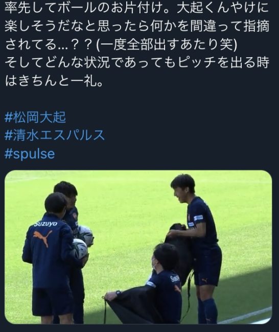Open the #清水エスパルス hashtag link
279x332 pixels.
coord(55,135)
